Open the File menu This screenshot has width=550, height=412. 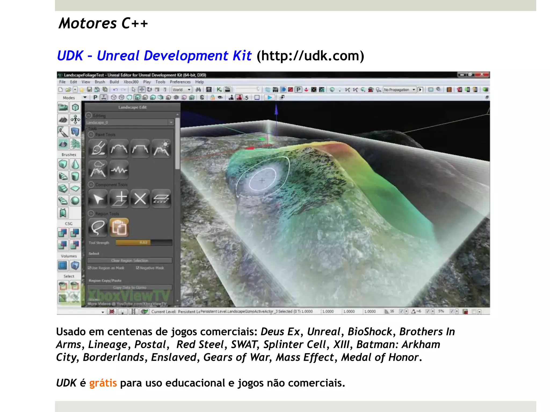[62, 82]
